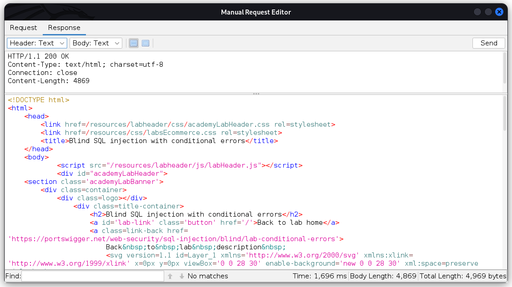Toggle the horizontal split view icon
512x287 pixels.
[x=133, y=43]
